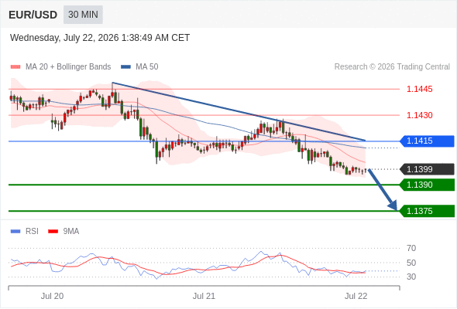Click the MA 50 legend label
Viewport: 457px width, 309px height.
click(x=147, y=67)
